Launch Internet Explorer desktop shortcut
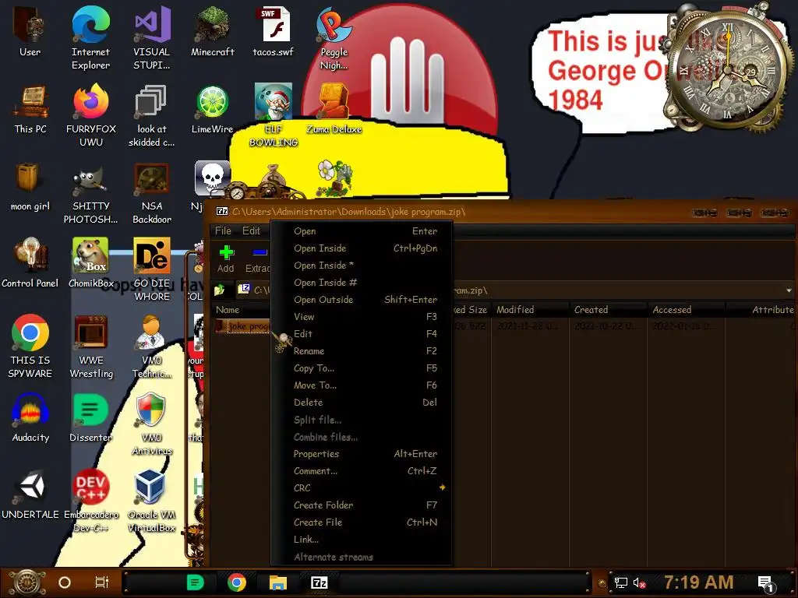This screenshot has width=798, height=598. [x=90, y=38]
